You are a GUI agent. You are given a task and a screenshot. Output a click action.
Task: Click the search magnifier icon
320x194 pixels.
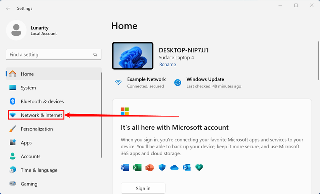point(95,55)
